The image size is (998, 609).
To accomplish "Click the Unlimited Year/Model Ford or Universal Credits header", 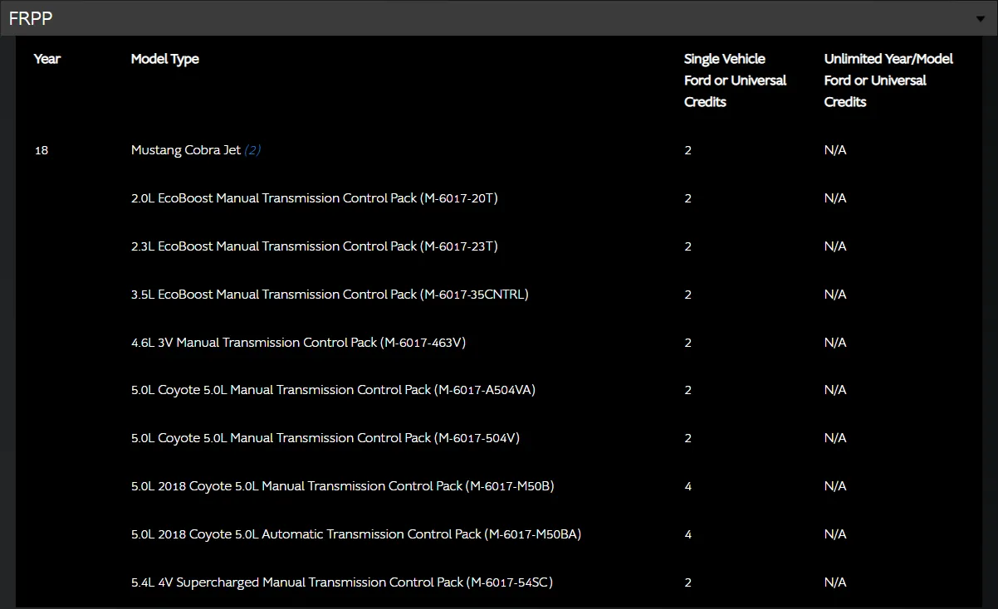I will [888, 80].
